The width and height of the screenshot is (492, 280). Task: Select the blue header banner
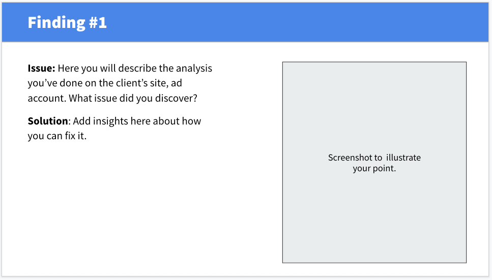305,22
